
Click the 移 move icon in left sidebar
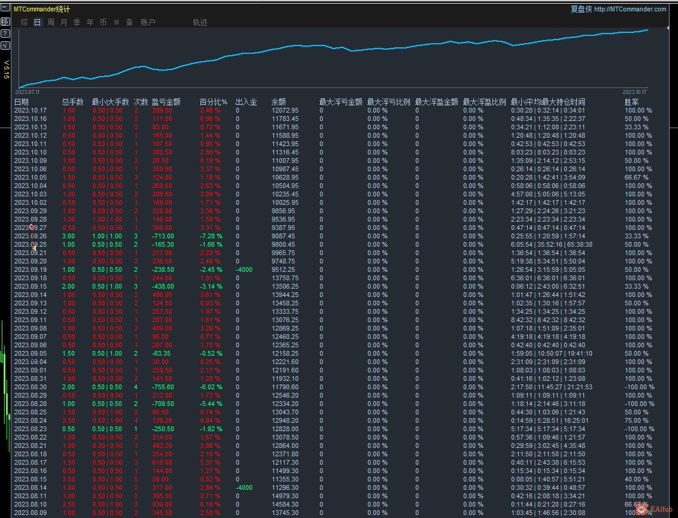(5, 22)
